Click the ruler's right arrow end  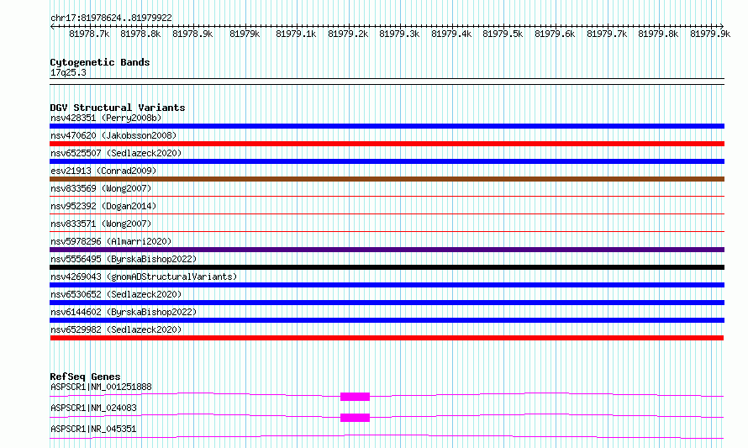[722, 26]
